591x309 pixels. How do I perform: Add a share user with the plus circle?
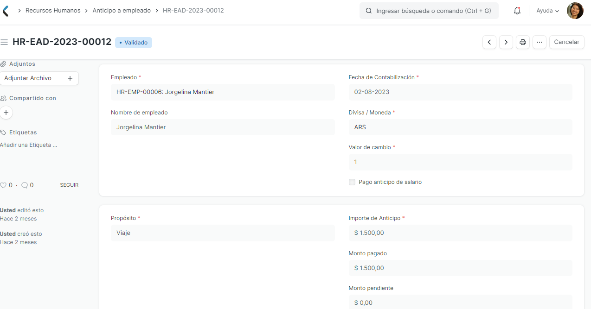pos(6,113)
